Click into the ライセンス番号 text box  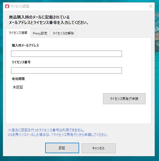(x=66, y=70)
